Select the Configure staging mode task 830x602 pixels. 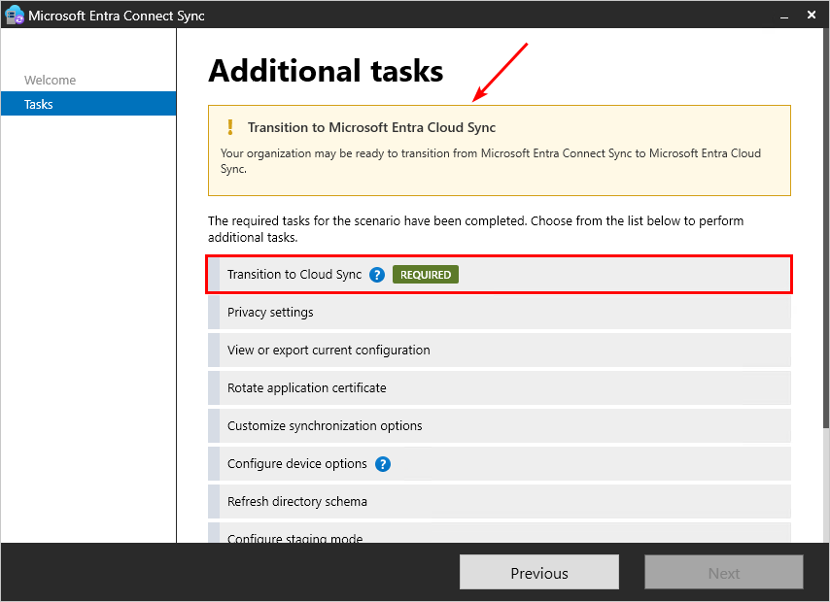tap(500, 533)
